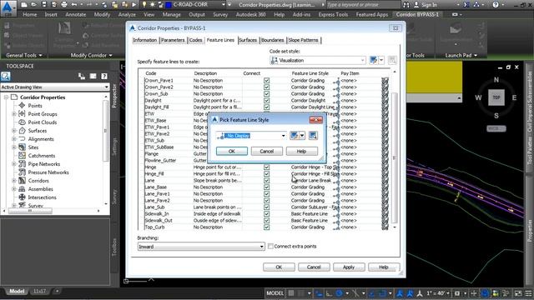The width and height of the screenshot is (534, 300).
Task: Uncheck Connect checkbox for Sidewalk_In row
Action: [266, 214]
